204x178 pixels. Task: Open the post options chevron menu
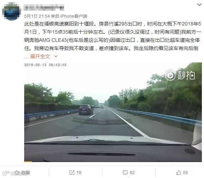tap(199, 5)
